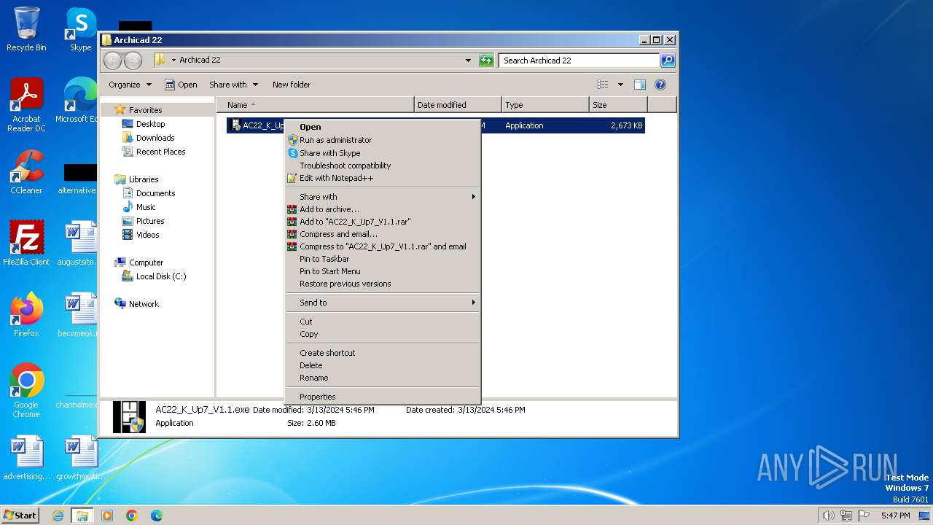Select Run as administrator
933x525 pixels.
pos(383,140)
